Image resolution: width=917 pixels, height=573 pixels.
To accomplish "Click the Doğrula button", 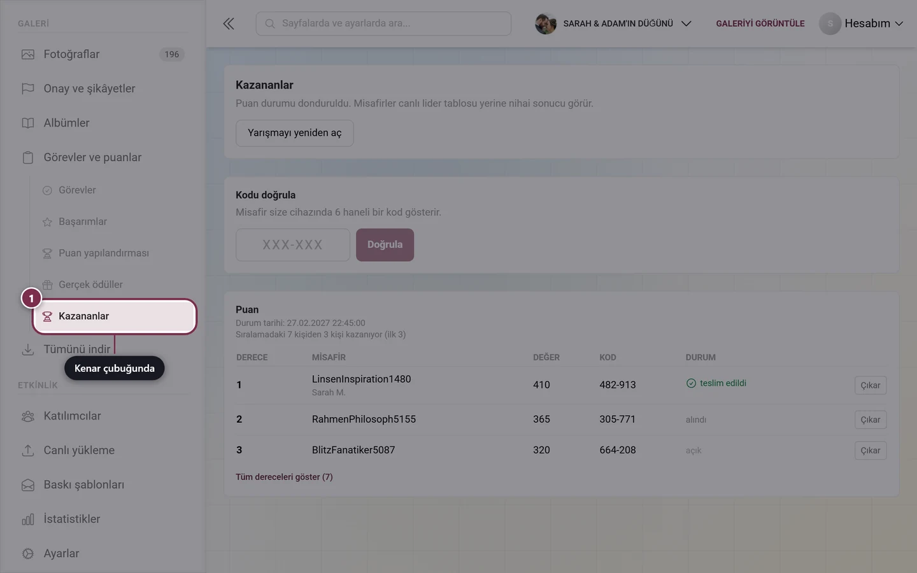I will [x=385, y=244].
